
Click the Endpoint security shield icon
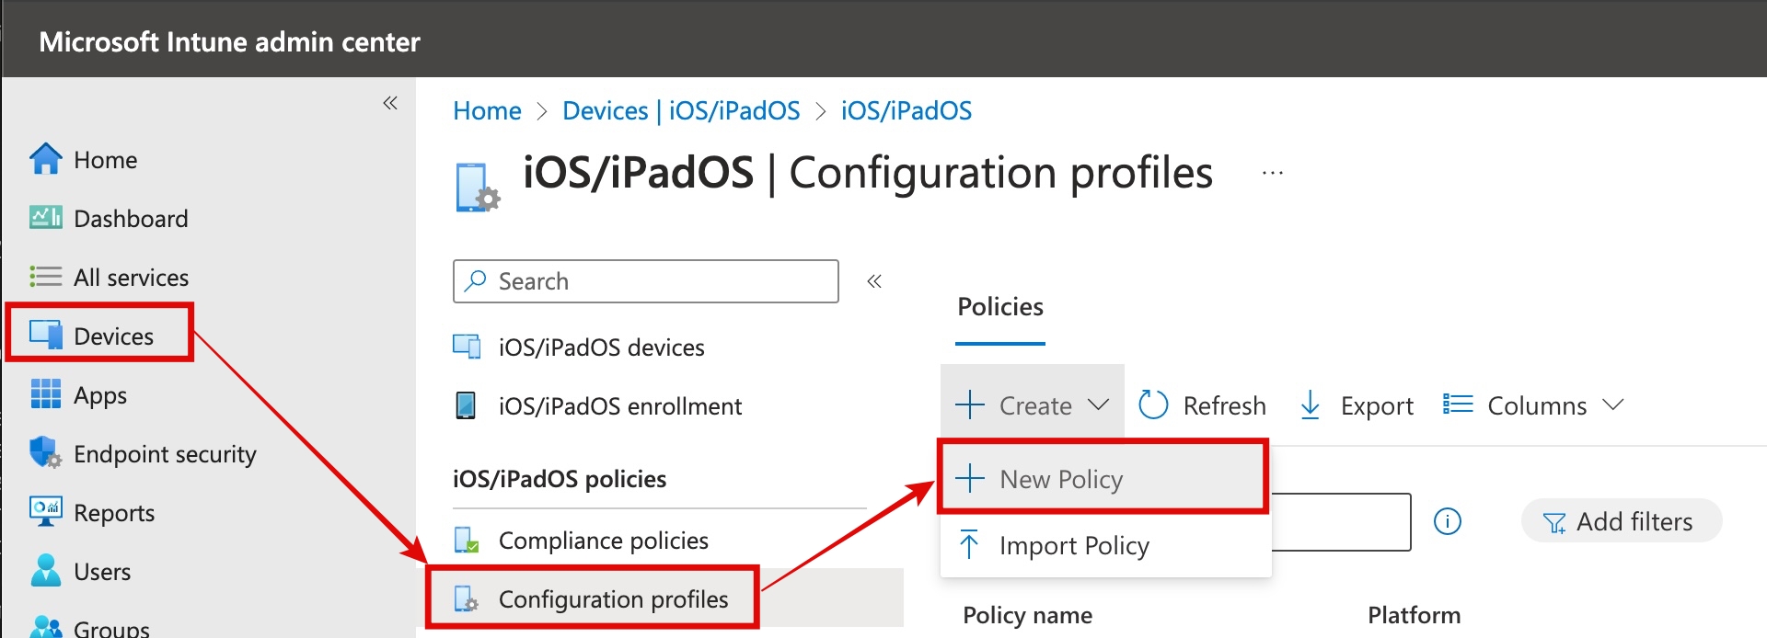click(46, 452)
